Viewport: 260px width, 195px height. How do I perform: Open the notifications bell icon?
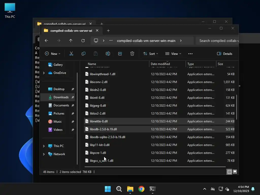[x=253, y=189]
